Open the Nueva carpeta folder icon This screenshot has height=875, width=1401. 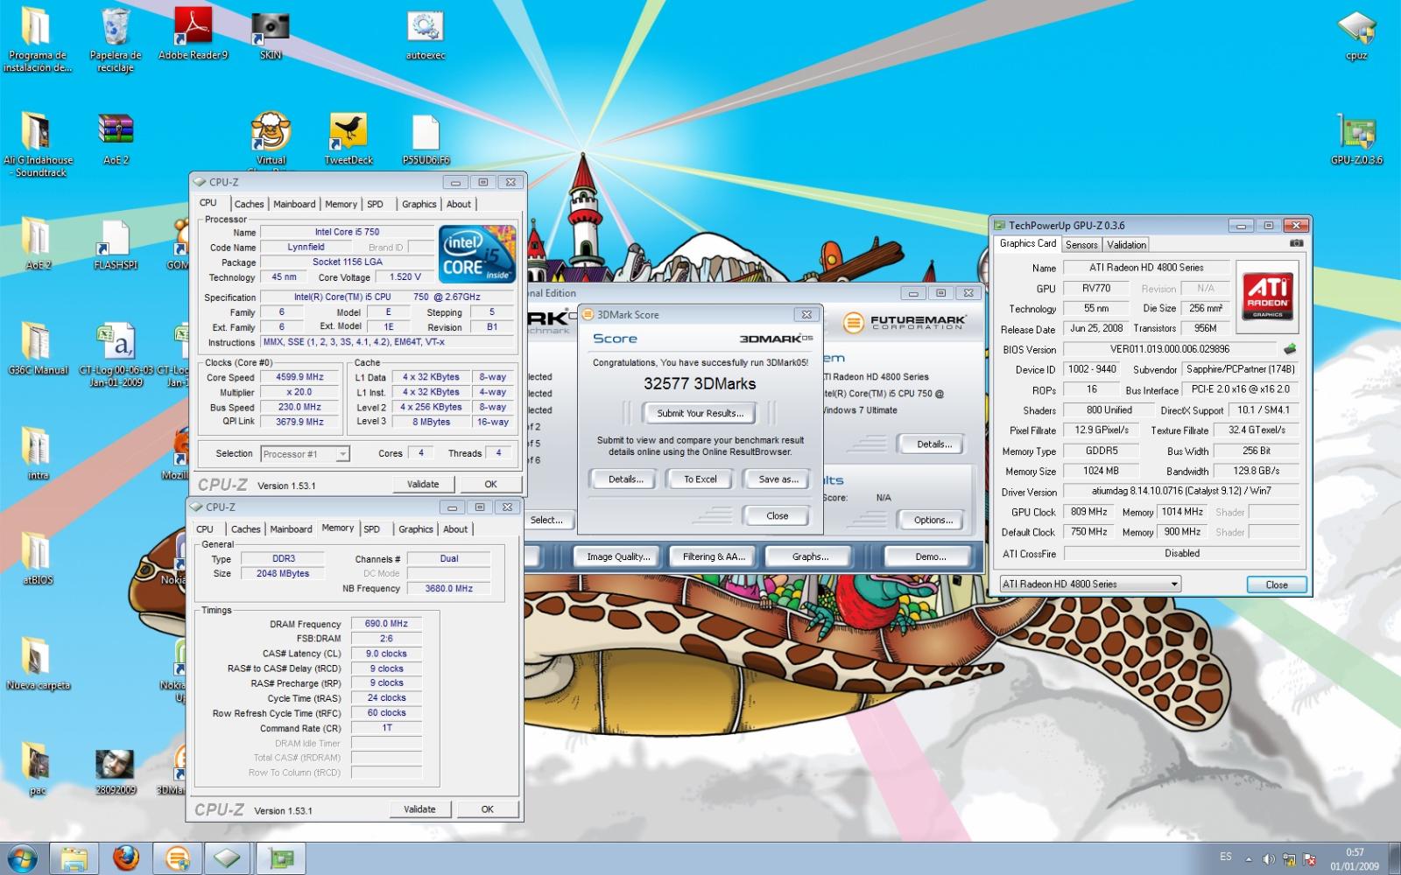[x=38, y=663]
